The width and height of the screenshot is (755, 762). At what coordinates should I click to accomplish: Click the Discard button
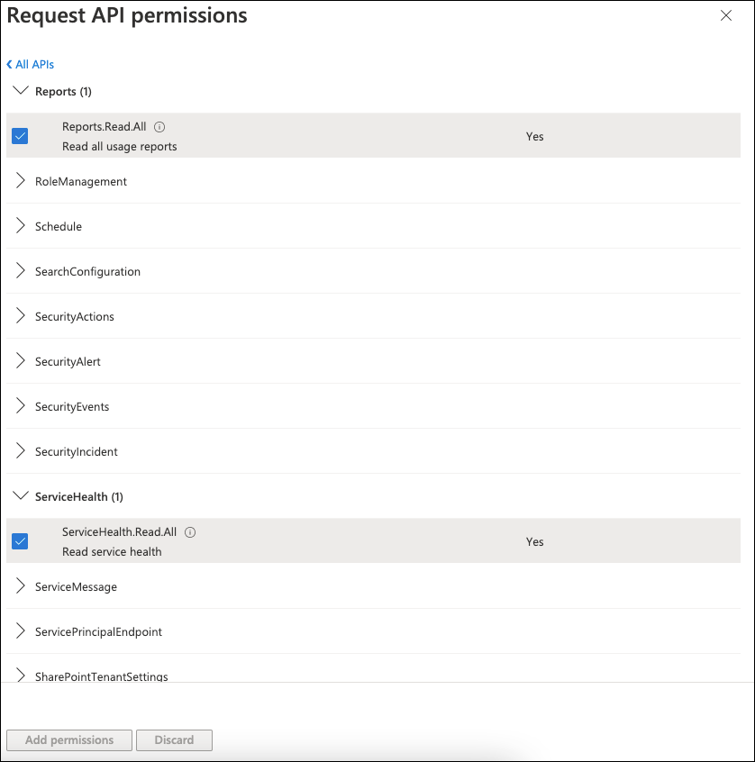pos(174,740)
